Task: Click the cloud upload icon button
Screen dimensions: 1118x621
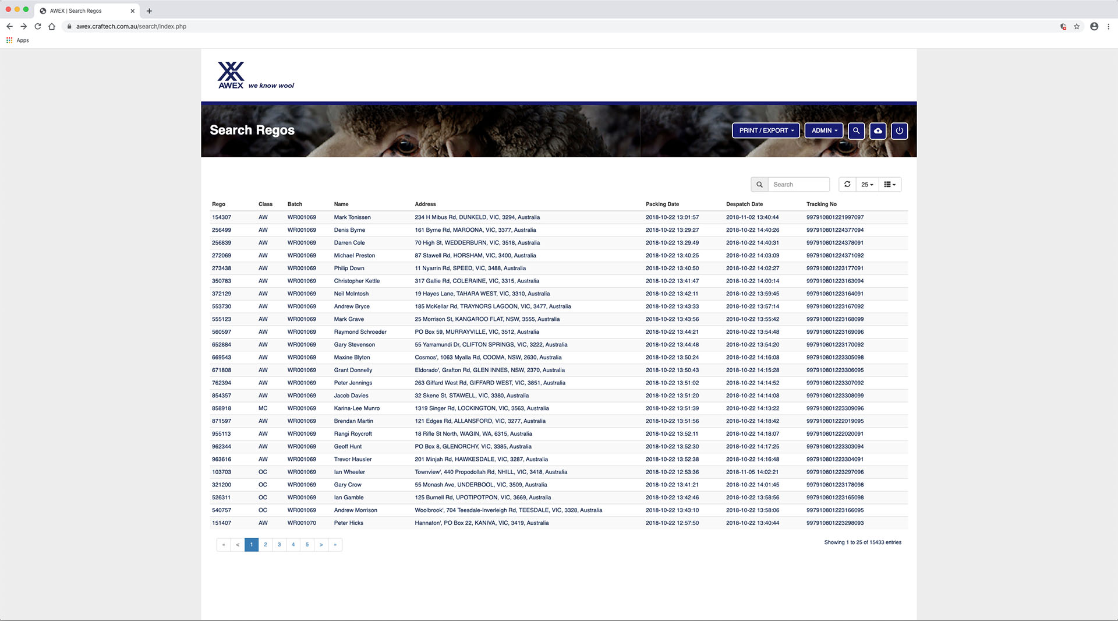Action: point(878,130)
